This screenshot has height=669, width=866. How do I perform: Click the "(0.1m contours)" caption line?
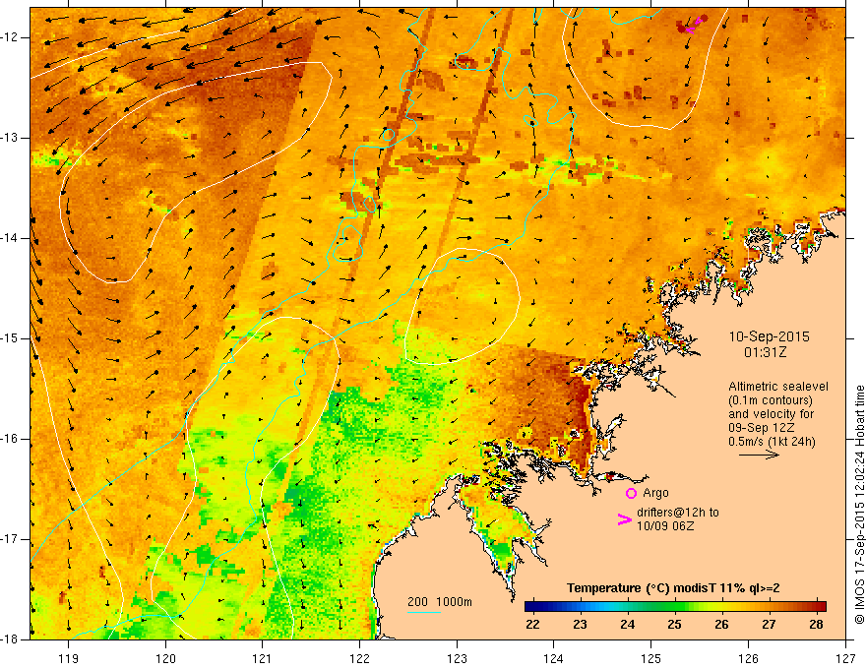[771, 400]
